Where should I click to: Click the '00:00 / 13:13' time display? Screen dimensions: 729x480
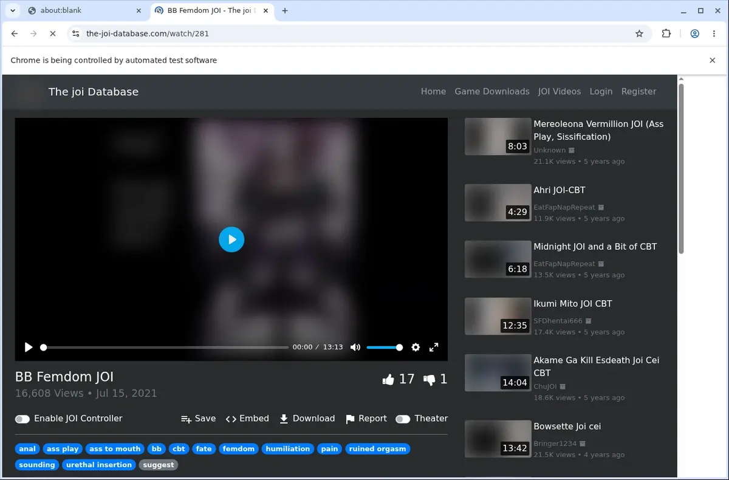click(x=318, y=347)
